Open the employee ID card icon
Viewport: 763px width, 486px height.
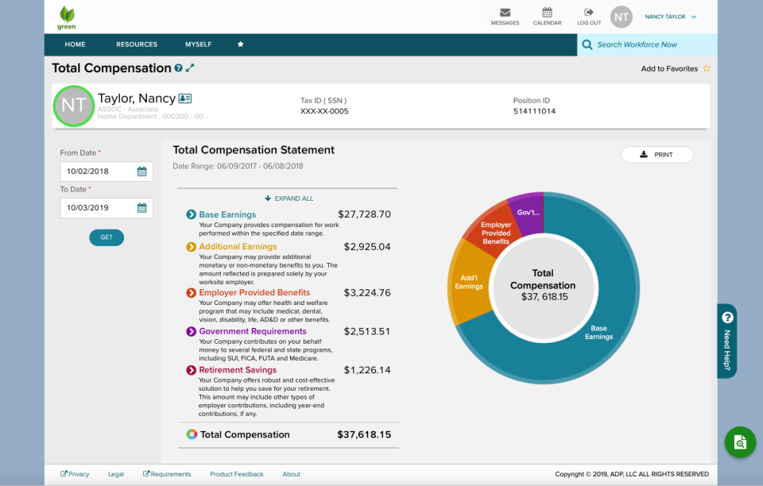tap(185, 98)
